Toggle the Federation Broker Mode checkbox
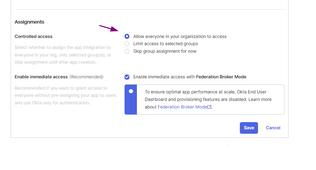This screenshot has height=170, width=316. pyautogui.click(x=127, y=77)
